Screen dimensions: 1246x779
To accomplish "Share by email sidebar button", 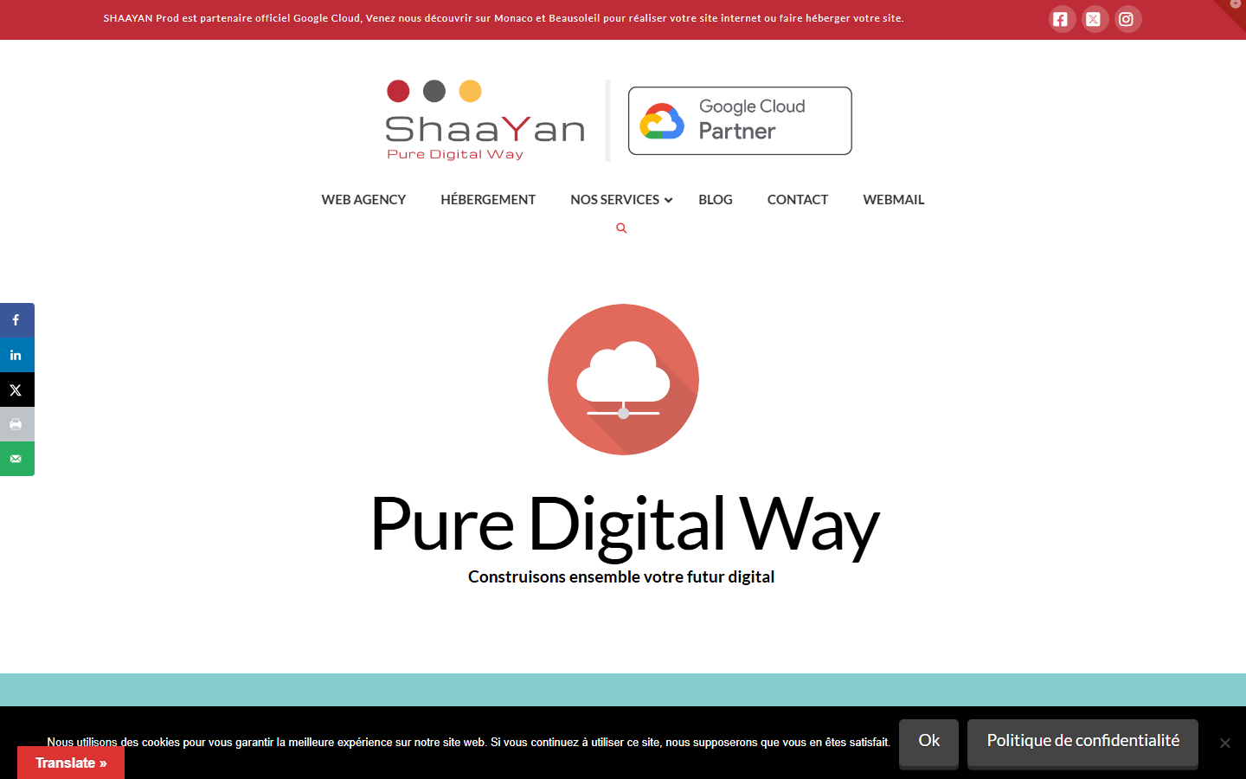I will coord(16,459).
